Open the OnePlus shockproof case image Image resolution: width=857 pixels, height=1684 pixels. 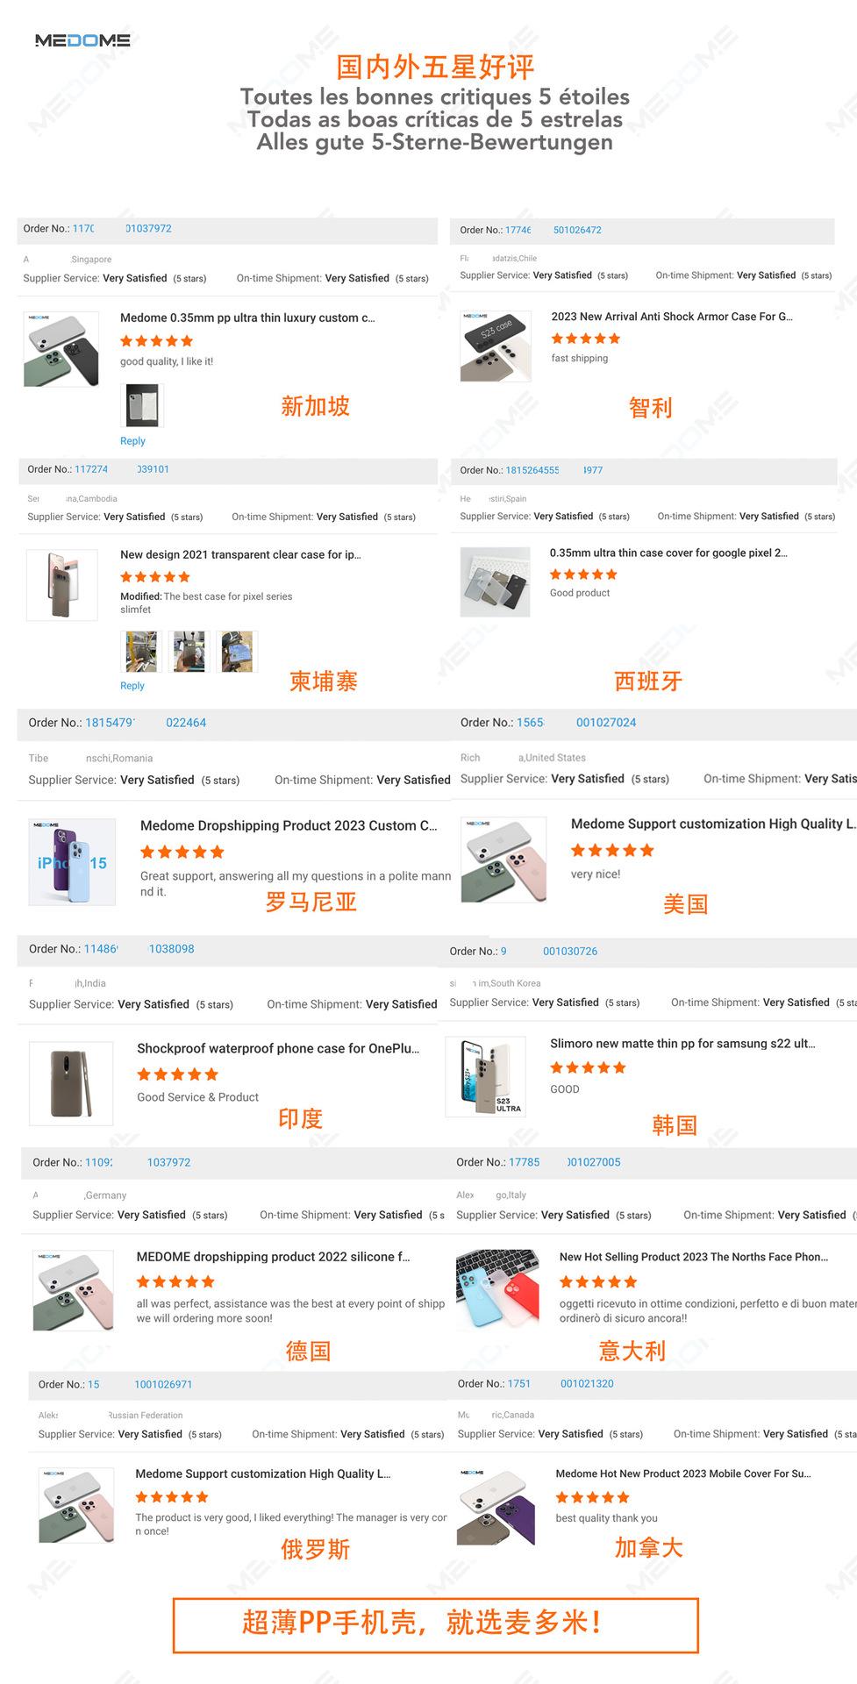pyautogui.click(x=71, y=1083)
